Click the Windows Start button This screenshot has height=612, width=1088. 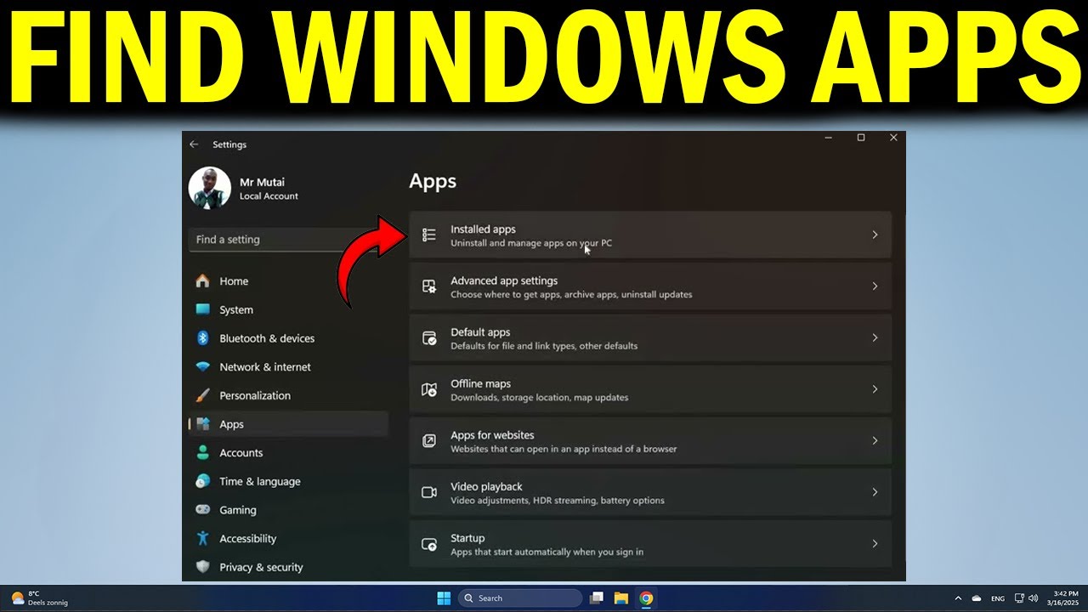tap(444, 598)
